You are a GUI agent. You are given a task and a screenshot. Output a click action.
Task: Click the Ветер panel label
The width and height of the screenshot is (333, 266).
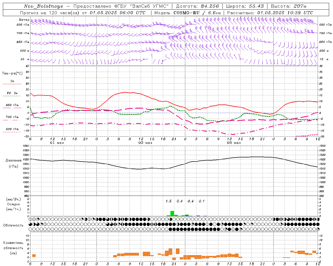click(x=24, y=20)
